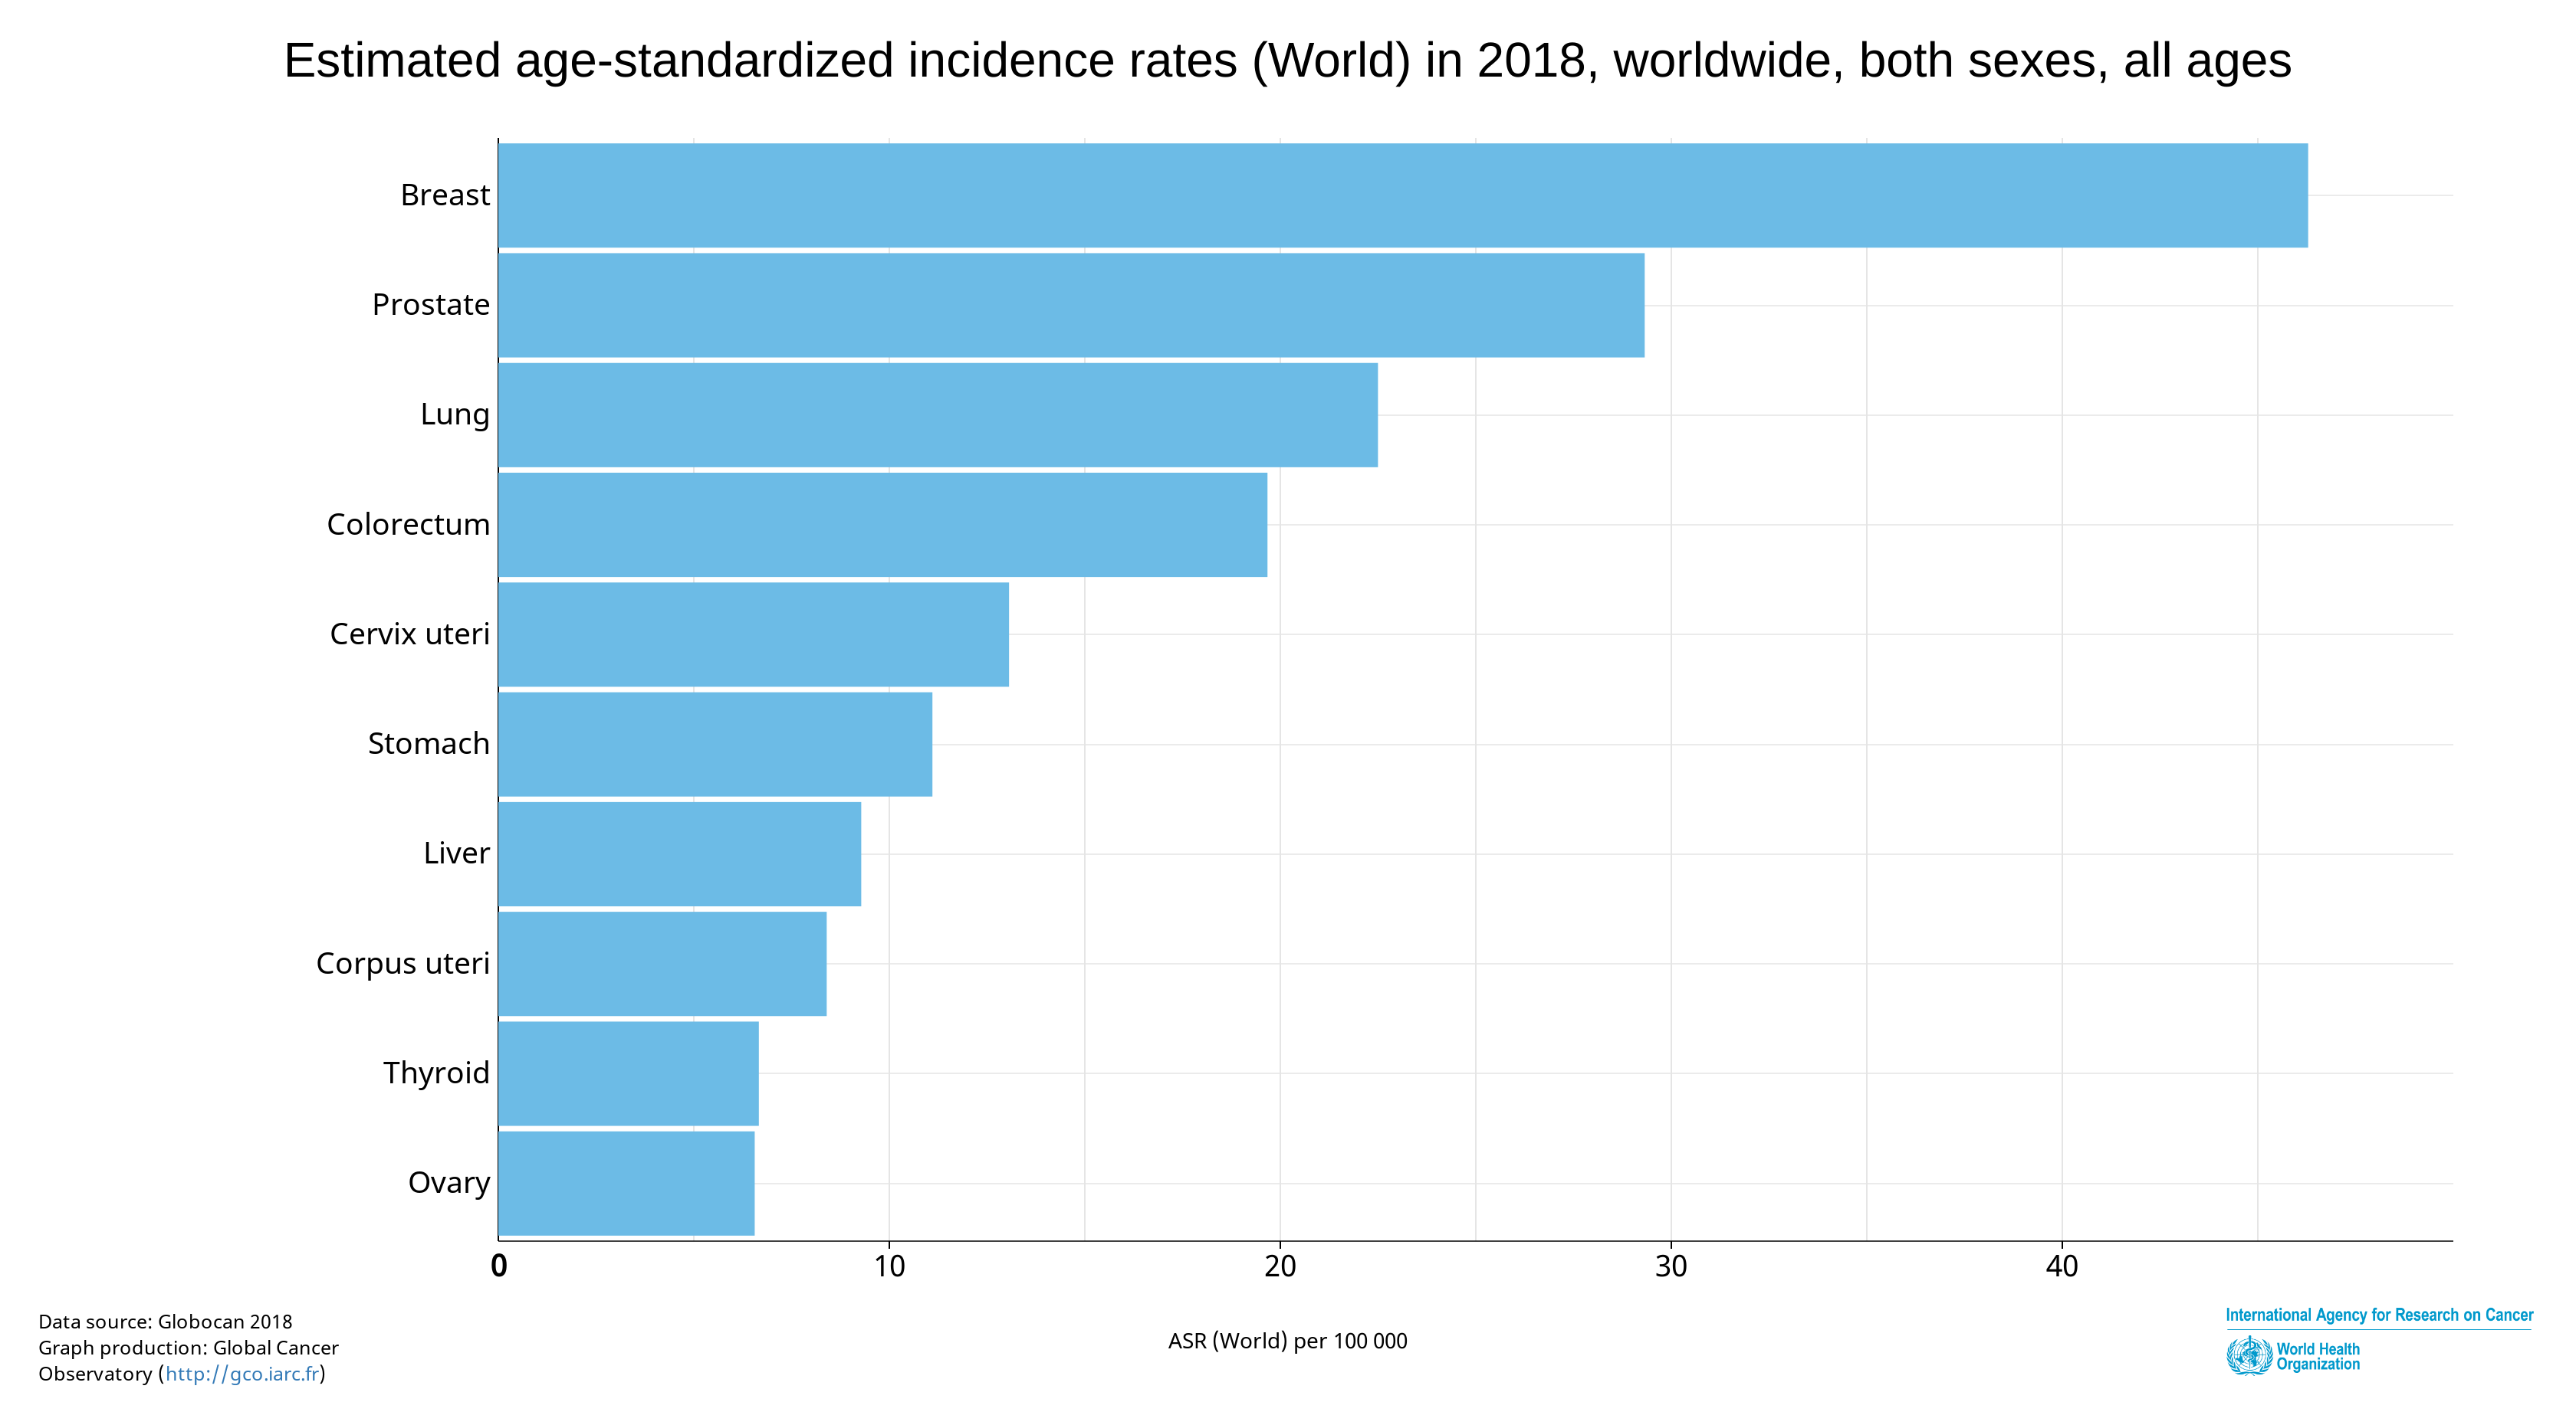Select the Corpus uteri bar
The height and width of the screenshot is (1425, 2576).
[x=662, y=965]
